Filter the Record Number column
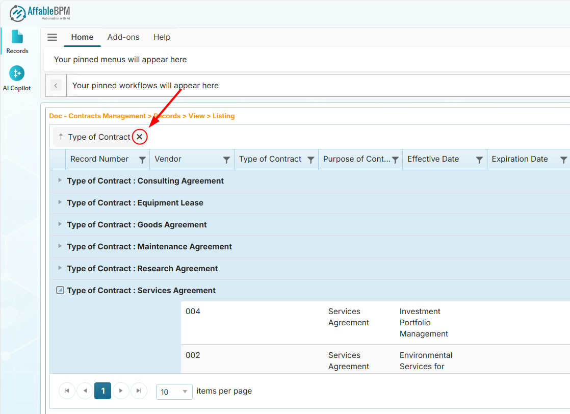Image resolution: width=570 pixels, height=414 pixels. [142, 159]
